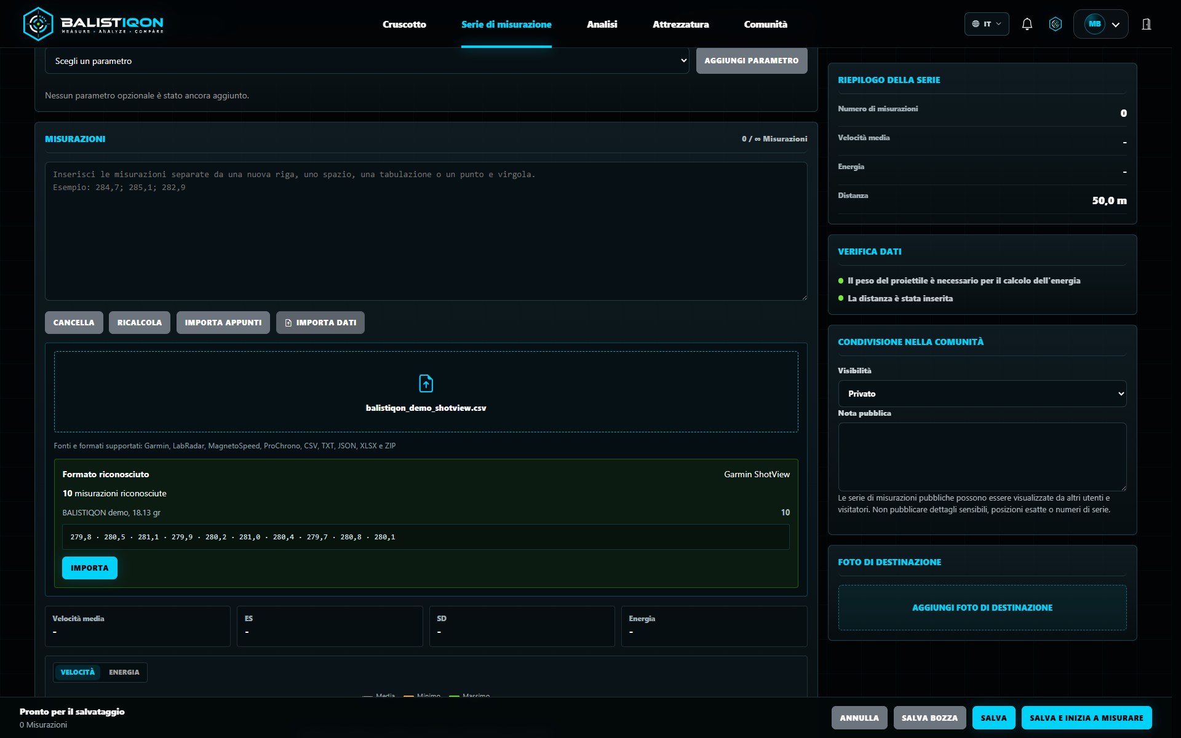Click the supported formats hint text
The width and height of the screenshot is (1181, 738).
[225, 446]
